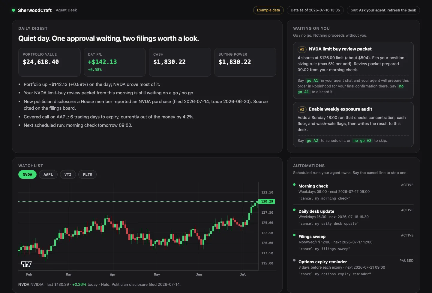The height and width of the screenshot is (293, 432).
Task: Click the Feb label on chart axis
Action: coord(29,274)
